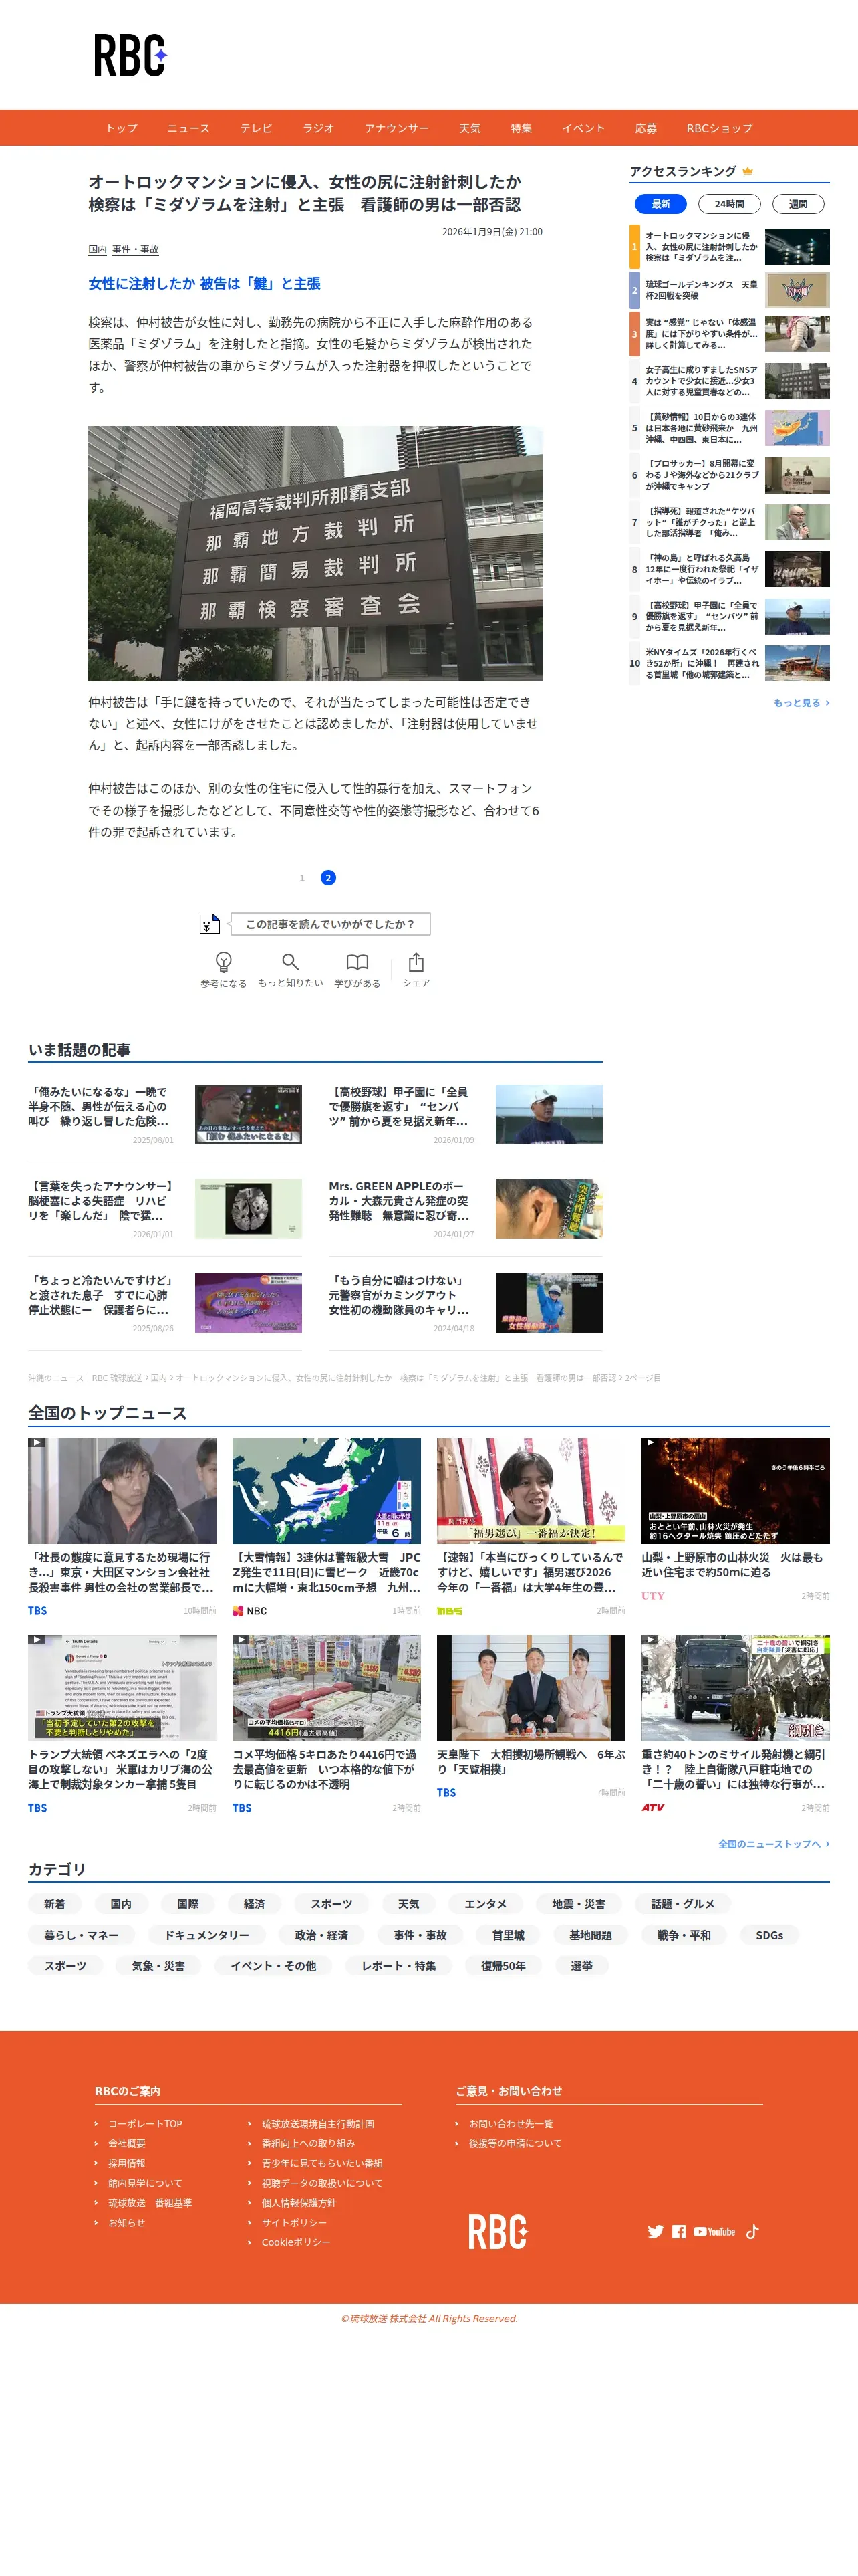Open the ニュース navigation item
Screen dimensions: 858x2576
[x=189, y=128]
